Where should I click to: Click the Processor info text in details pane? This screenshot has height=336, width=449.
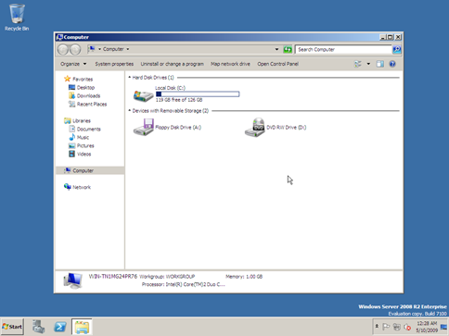coord(184,284)
